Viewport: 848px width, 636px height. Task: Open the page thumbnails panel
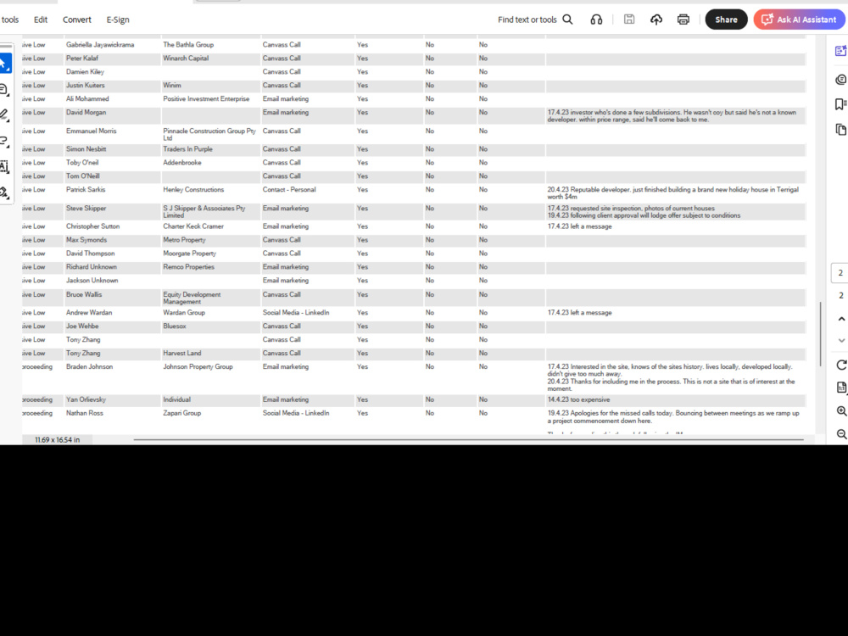pyautogui.click(x=840, y=129)
